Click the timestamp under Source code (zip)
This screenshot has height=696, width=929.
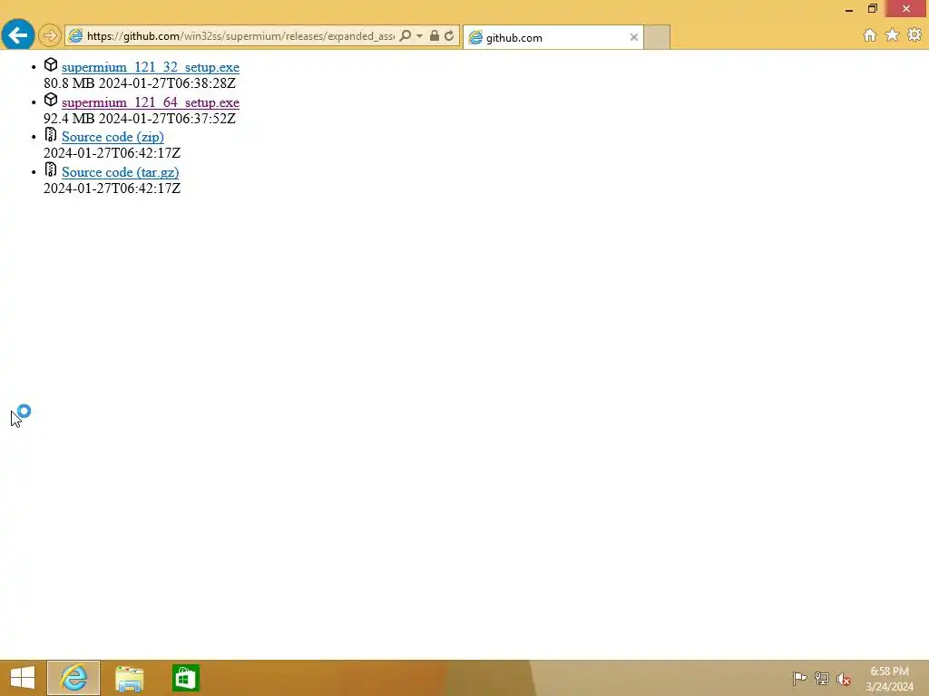coord(112,153)
